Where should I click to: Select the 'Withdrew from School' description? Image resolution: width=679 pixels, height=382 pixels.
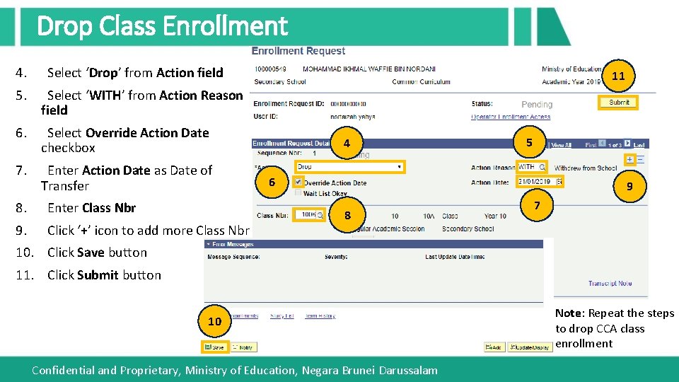(586, 168)
